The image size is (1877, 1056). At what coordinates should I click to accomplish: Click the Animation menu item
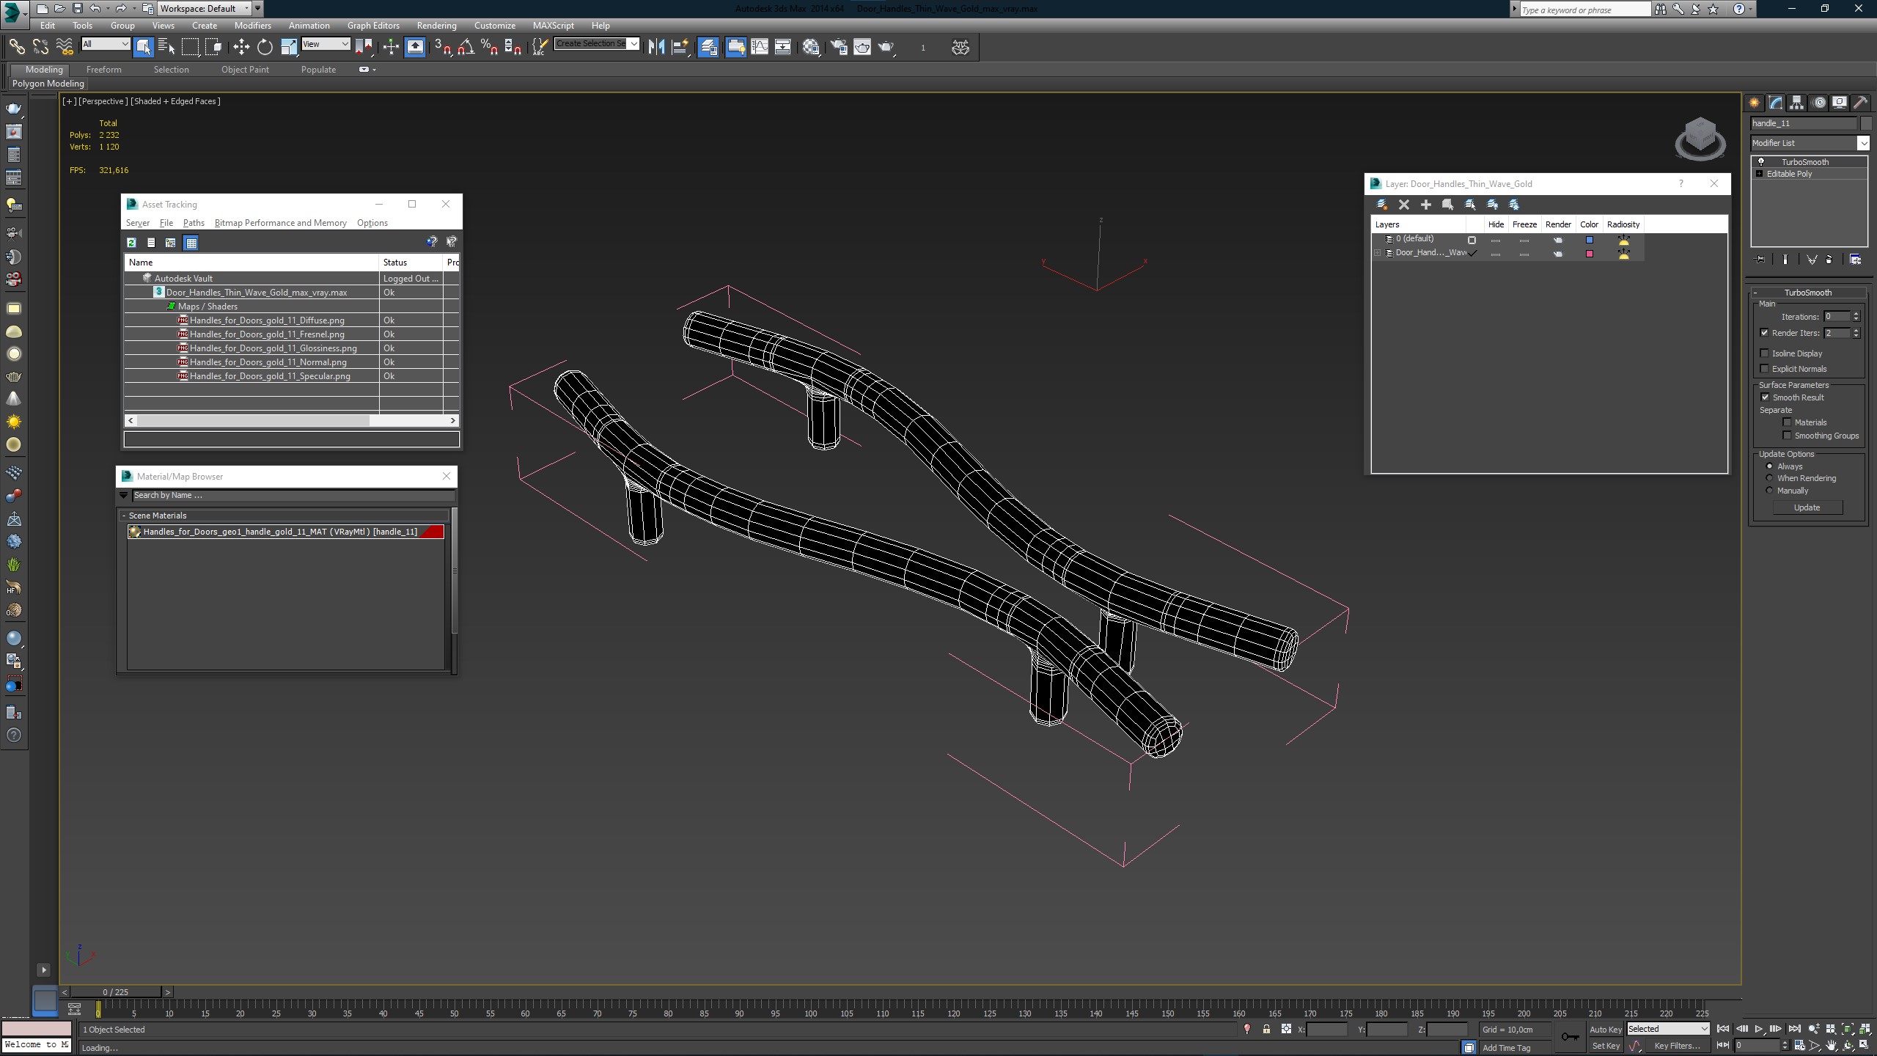[309, 26]
